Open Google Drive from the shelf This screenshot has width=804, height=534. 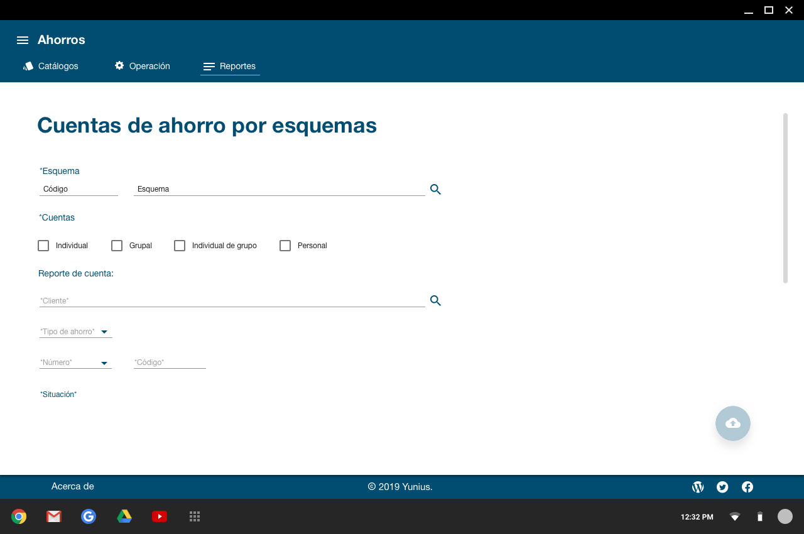tap(124, 516)
